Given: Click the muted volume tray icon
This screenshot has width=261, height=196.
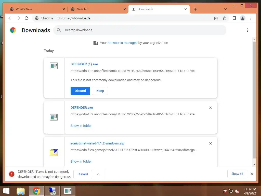Looking at the screenshot, I should (237, 191).
